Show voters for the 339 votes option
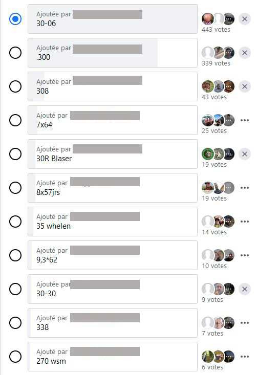257x375 pixels. click(x=218, y=53)
